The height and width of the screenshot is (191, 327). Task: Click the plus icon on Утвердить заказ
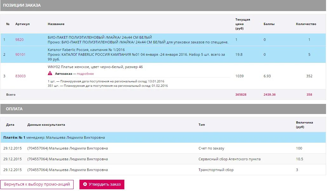click(x=85, y=184)
